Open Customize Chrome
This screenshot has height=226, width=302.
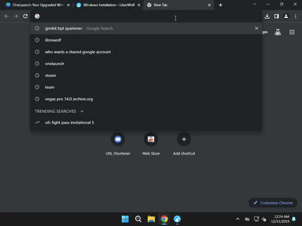tap(273, 203)
